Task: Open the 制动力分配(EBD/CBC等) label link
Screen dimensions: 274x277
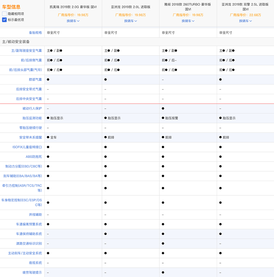Action: (x=24, y=166)
